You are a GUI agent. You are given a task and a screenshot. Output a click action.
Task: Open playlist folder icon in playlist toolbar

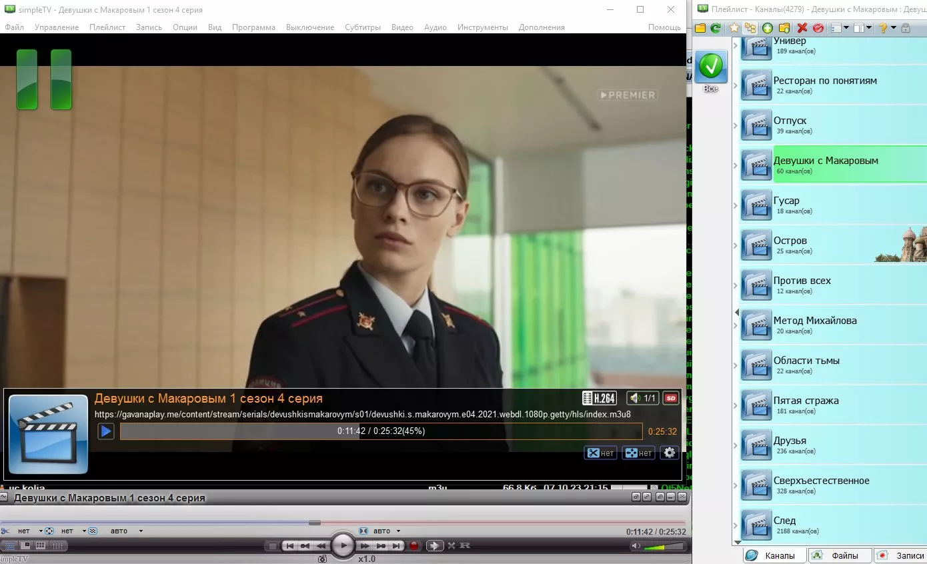click(700, 28)
